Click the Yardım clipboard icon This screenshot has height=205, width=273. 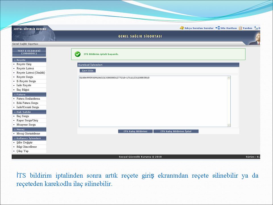click(x=240, y=28)
